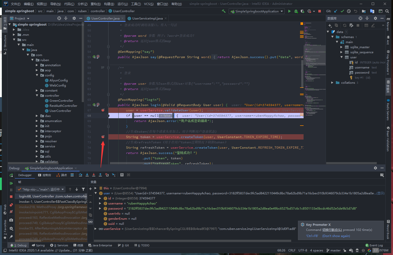Expand the collations node in database tree

tap(332, 83)
